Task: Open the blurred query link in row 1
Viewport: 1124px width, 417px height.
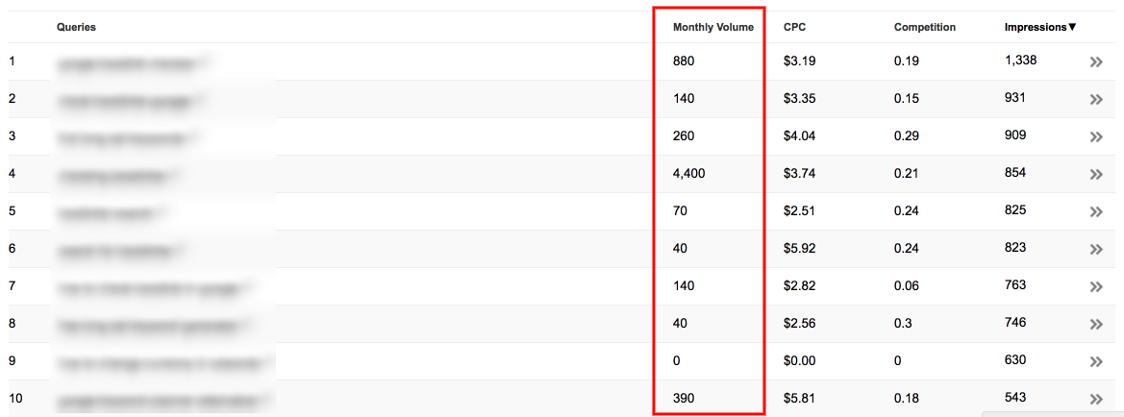Action: tap(130, 62)
